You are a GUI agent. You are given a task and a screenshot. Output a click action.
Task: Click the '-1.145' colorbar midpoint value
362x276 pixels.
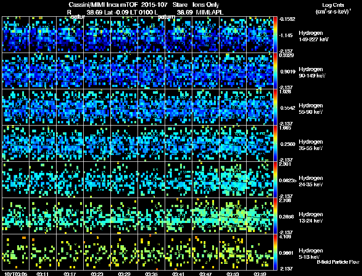pyautogui.click(x=286, y=35)
